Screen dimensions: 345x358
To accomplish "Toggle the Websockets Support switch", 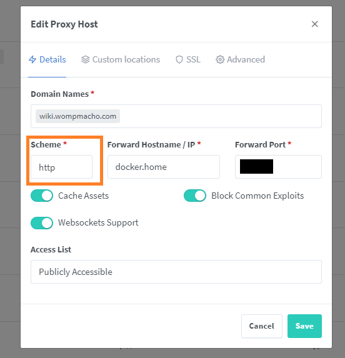I will 42,223.
